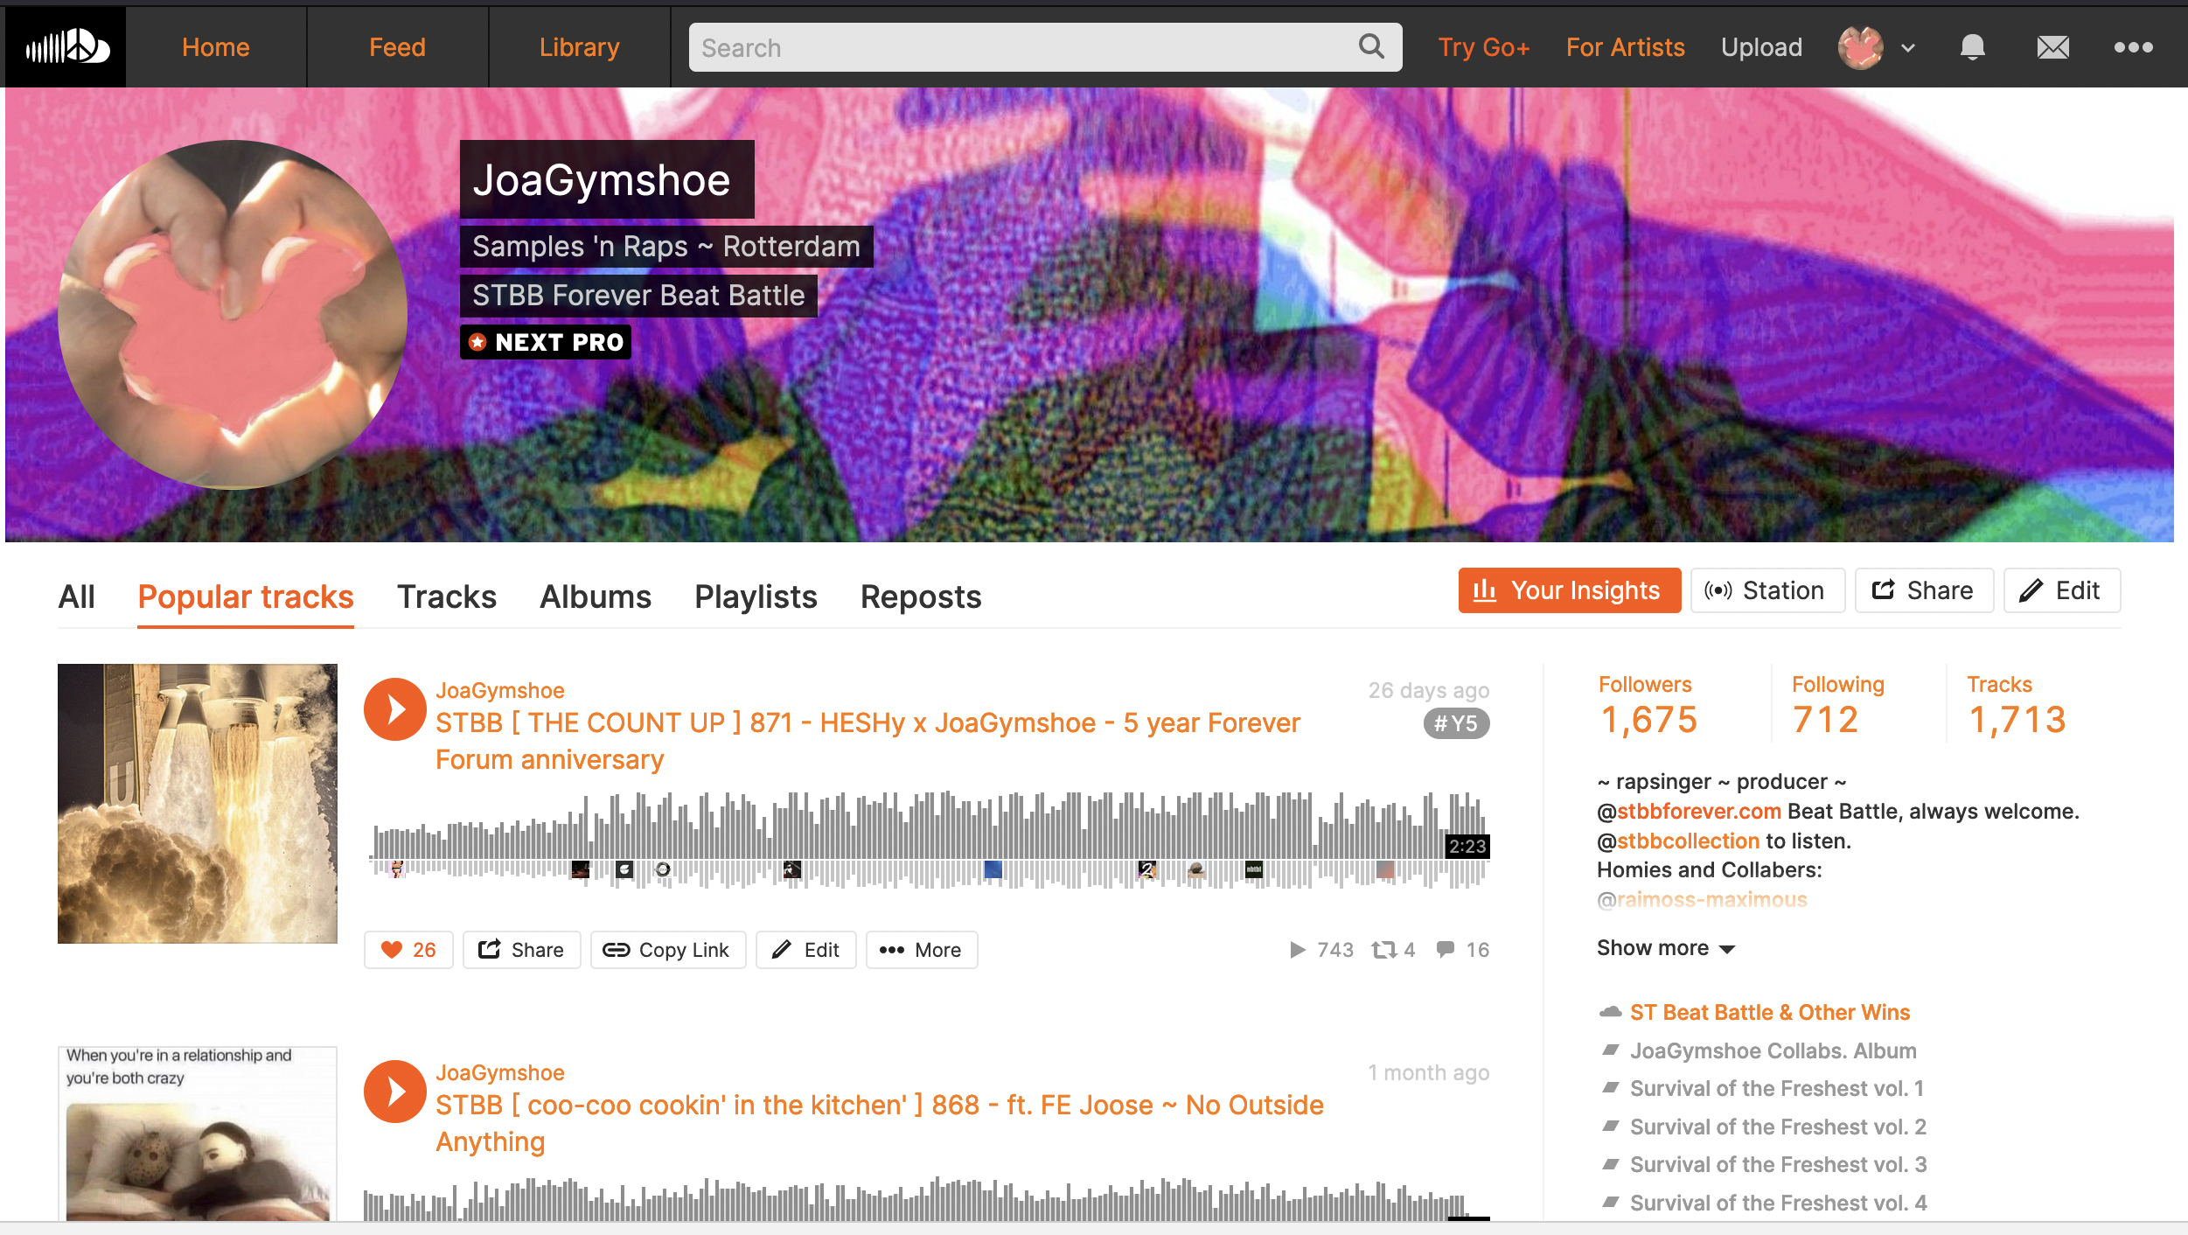Open the stbbforever.com profile link
Image resolution: width=2188 pixels, height=1235 pixels.
[x=1698, y=811]
